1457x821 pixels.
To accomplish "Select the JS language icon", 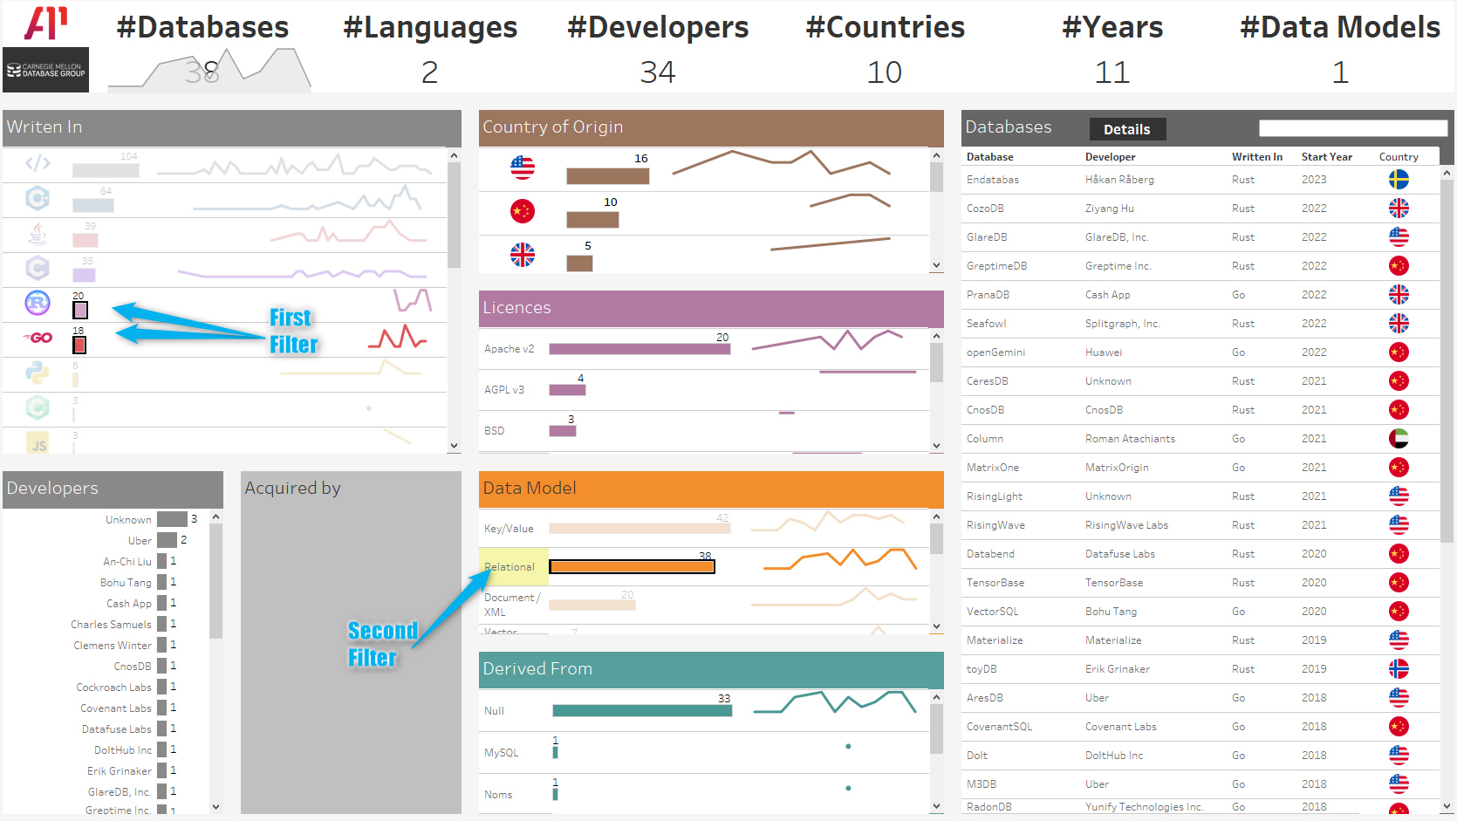I will [x=38, y=443].
